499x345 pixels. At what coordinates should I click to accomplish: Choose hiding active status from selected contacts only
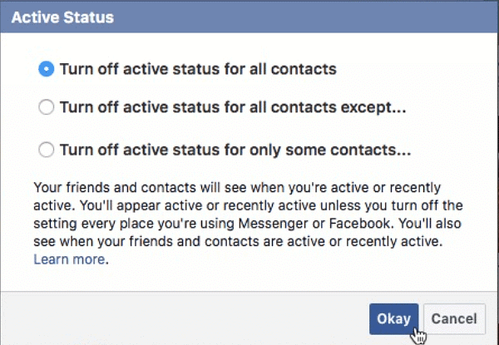[47, 150]
